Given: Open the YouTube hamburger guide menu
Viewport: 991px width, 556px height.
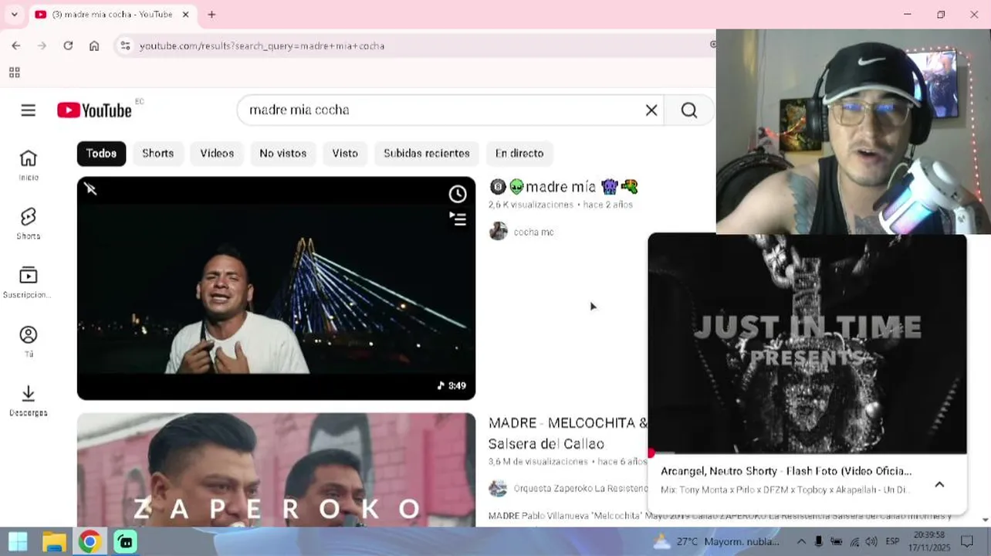Looking at the screenshot, I should (29, 110).
